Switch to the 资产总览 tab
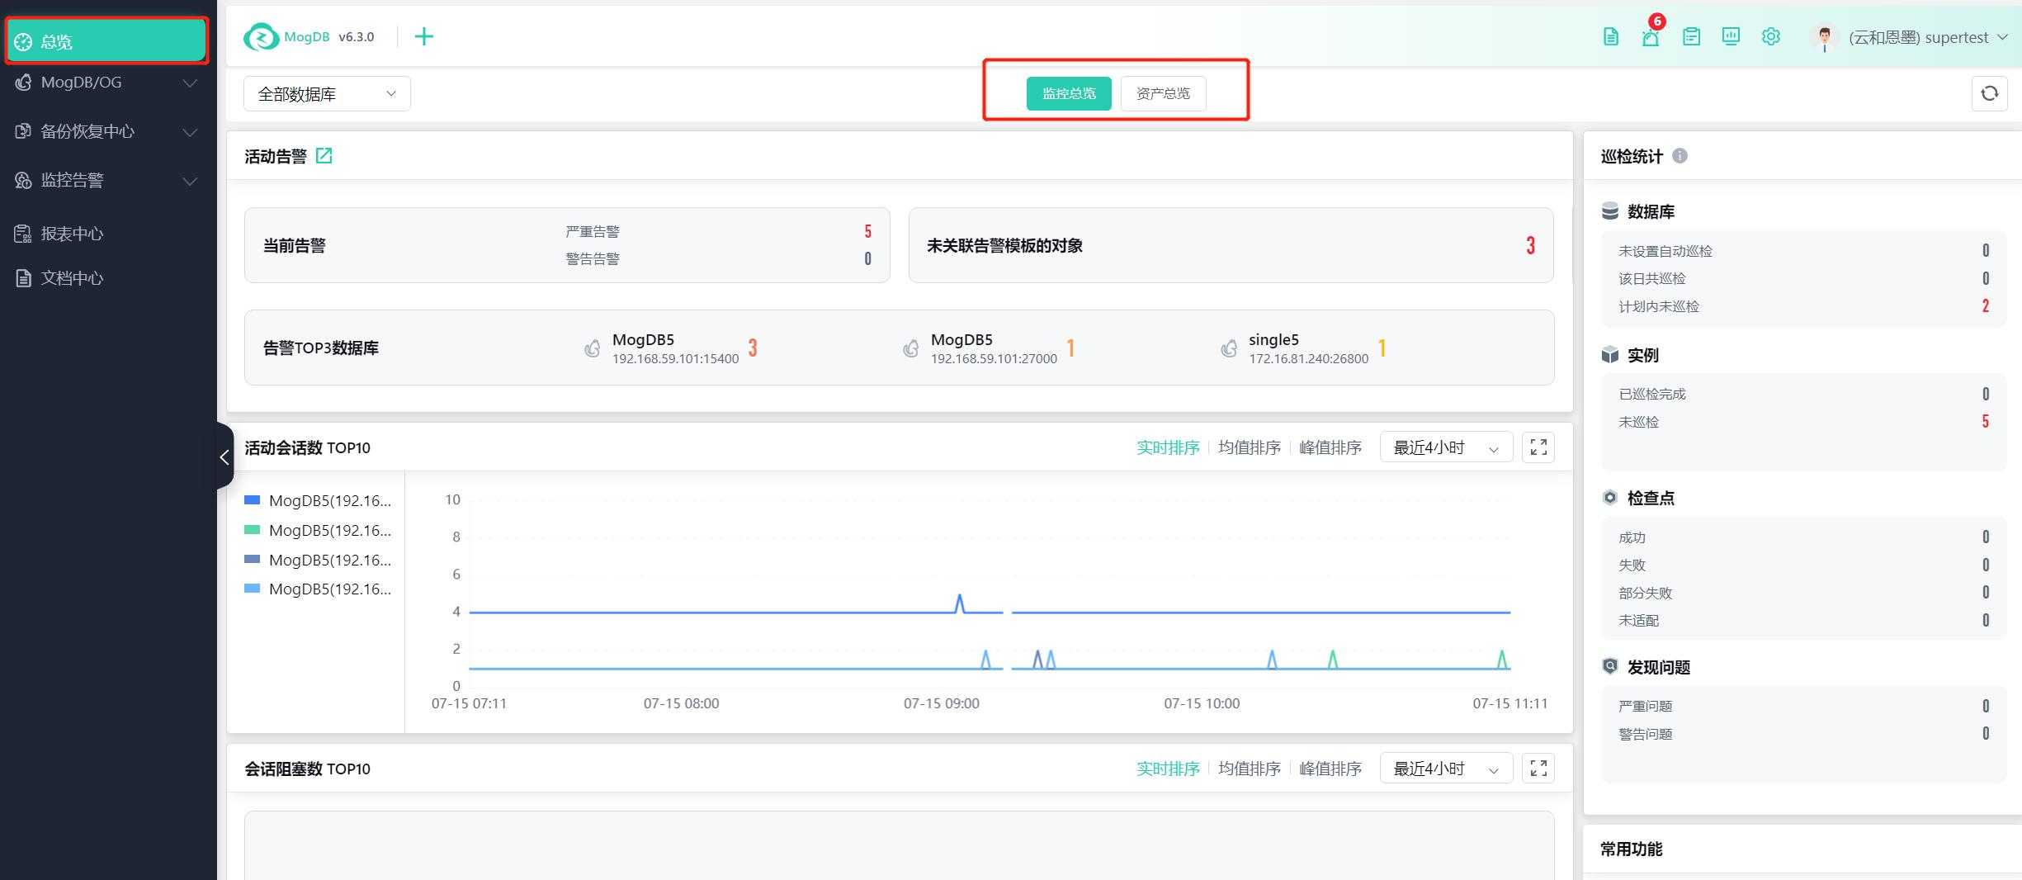 [x=1163, y=93]
